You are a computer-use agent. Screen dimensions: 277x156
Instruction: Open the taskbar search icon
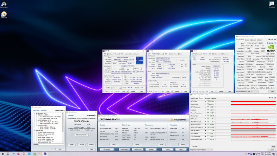tap(8, 154)
